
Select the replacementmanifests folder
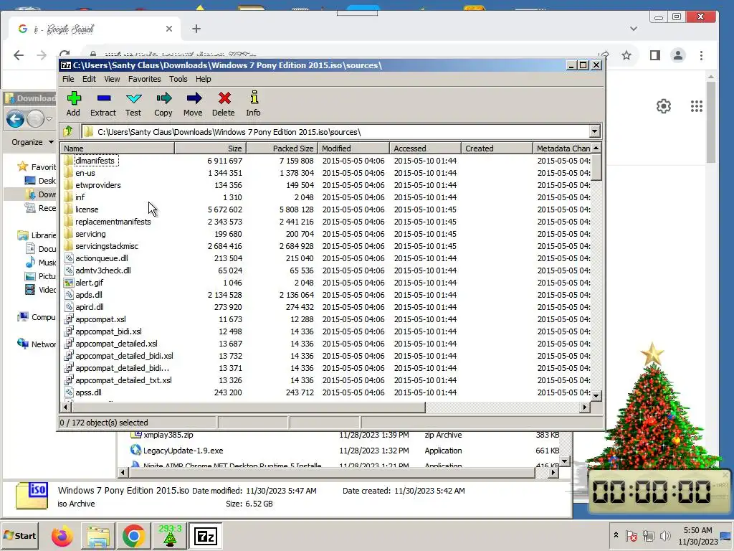tap(113, 222)
